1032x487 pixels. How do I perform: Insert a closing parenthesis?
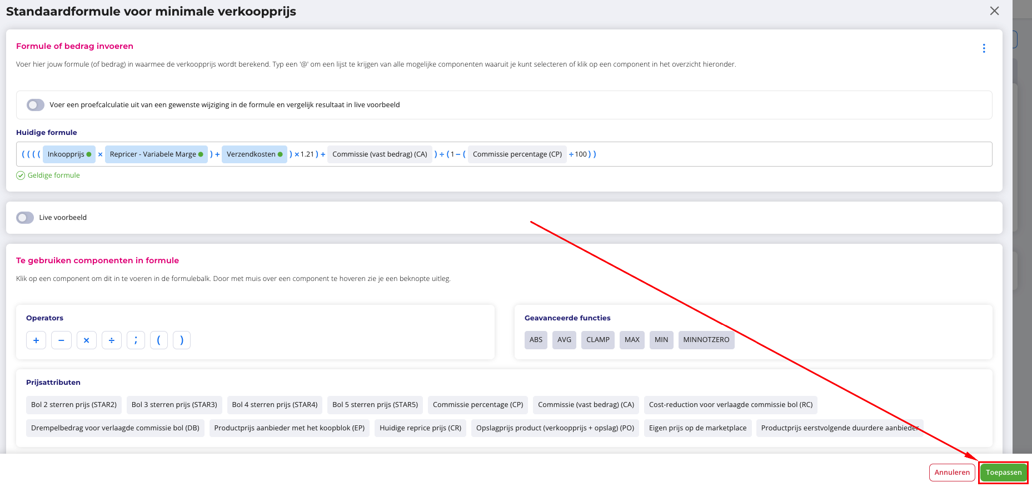[x=182, y=340]
